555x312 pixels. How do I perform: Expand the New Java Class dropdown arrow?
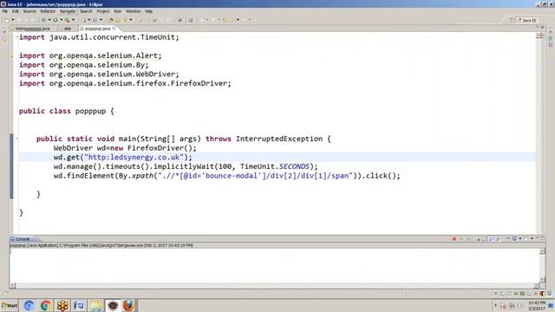[x=101, y=20]
